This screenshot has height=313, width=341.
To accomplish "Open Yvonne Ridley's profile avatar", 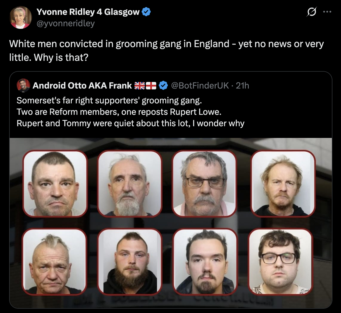I will 21,17.
